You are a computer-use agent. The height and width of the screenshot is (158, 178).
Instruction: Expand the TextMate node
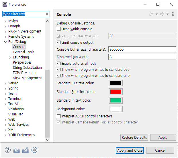5,104
